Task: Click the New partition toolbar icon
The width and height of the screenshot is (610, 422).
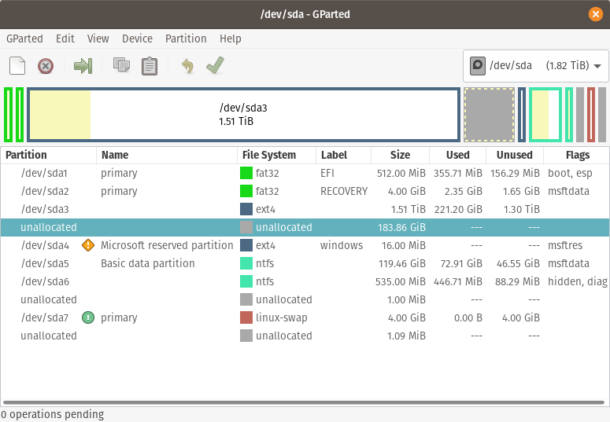Action: [17, 65]
